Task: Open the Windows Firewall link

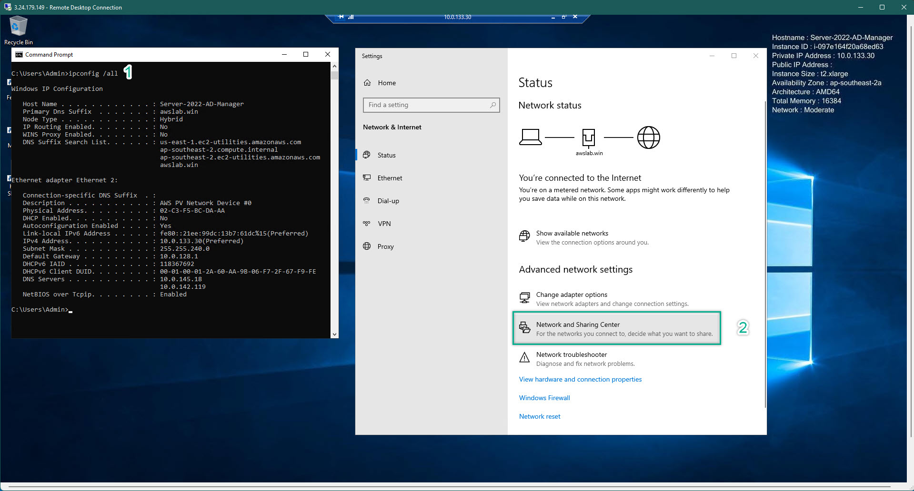Action: click(544, 398)
